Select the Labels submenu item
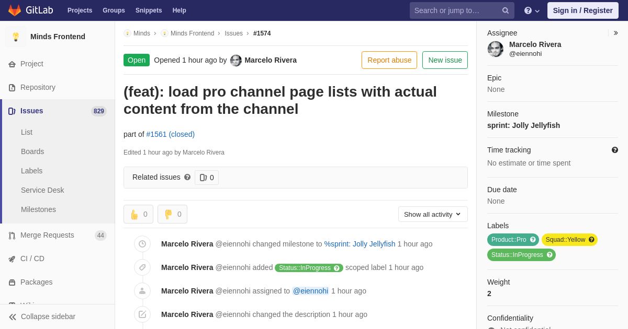This screenshot has width=628, height=329. (31, 171)
